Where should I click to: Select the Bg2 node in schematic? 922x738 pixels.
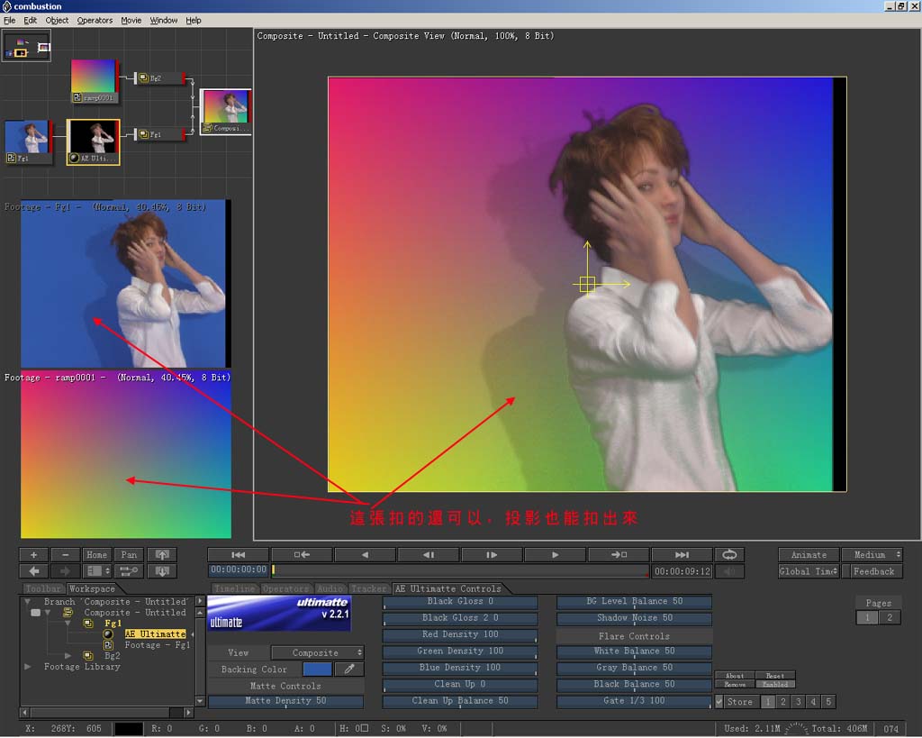tap(160, 77)
